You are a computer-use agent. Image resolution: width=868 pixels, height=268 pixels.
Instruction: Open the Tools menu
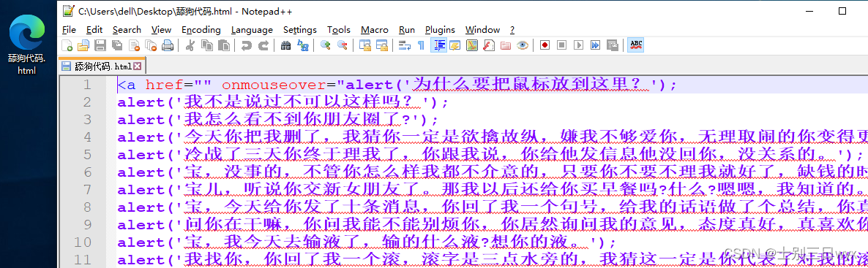pyautogui.click(x=339, y=30)
